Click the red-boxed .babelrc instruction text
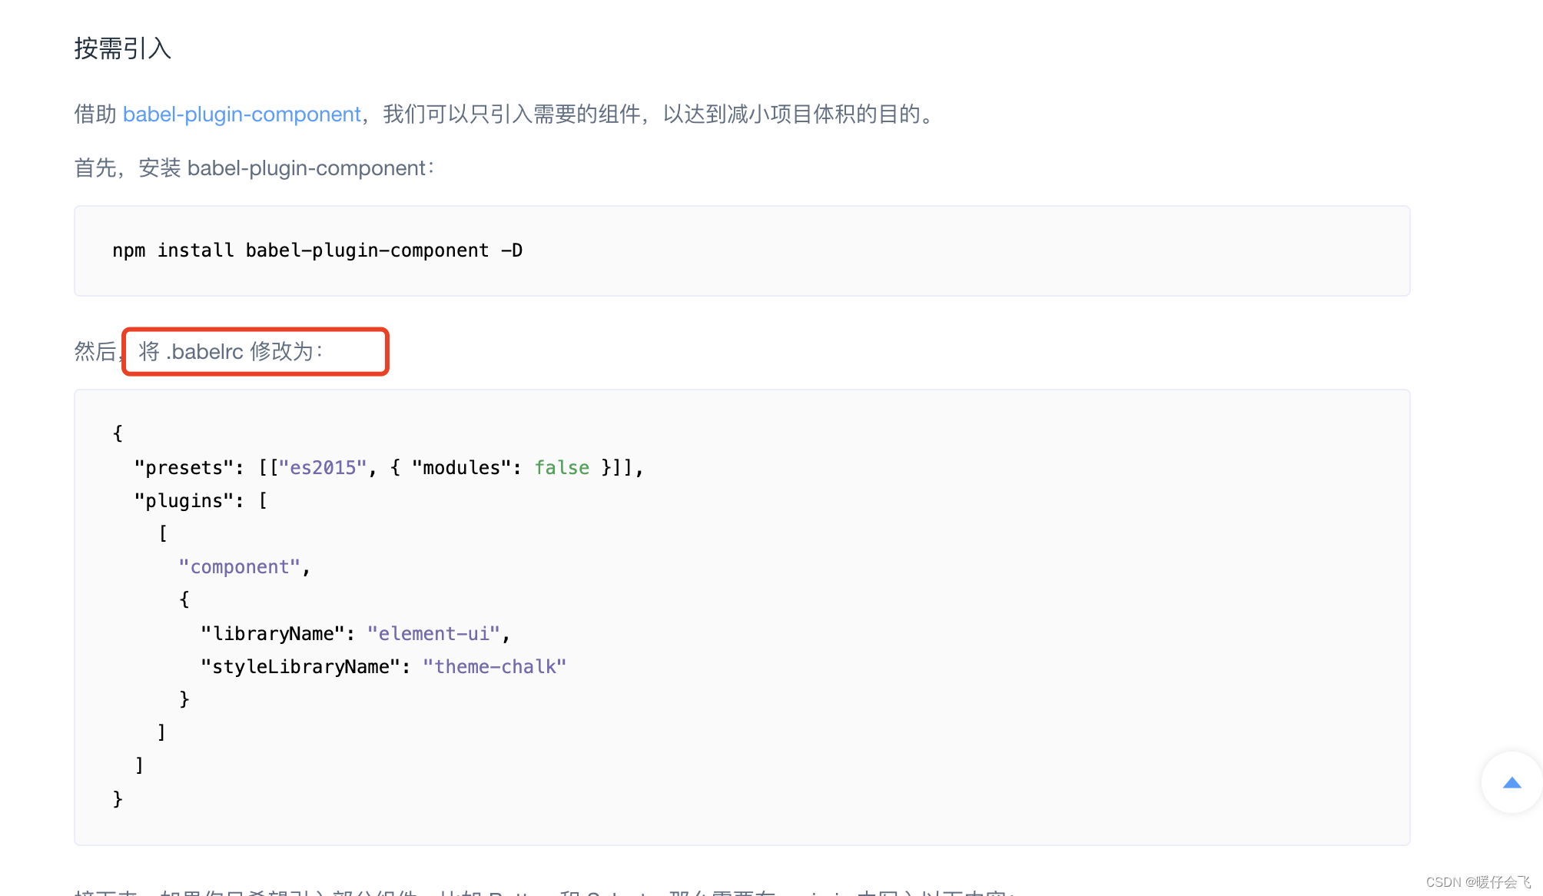This screenshot has width=1543, height=896. (231, 351)
